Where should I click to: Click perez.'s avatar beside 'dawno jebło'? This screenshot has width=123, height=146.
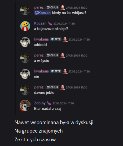(25, 90)
